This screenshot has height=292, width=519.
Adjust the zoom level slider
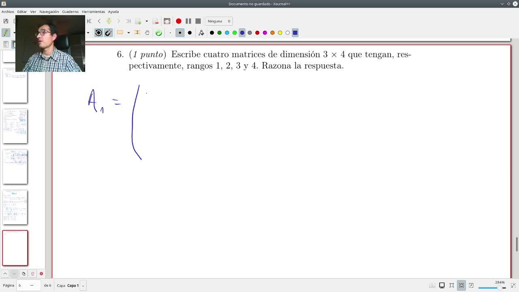492,288
